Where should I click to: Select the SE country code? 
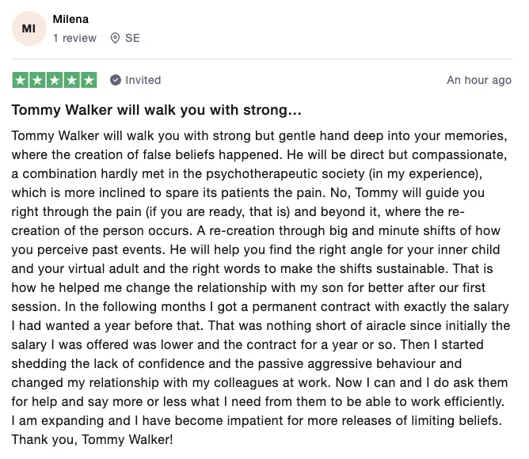coord(132,38)
